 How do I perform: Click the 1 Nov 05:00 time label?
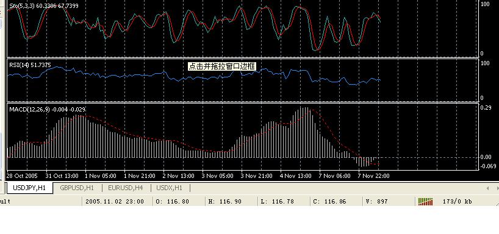(101, 176)
